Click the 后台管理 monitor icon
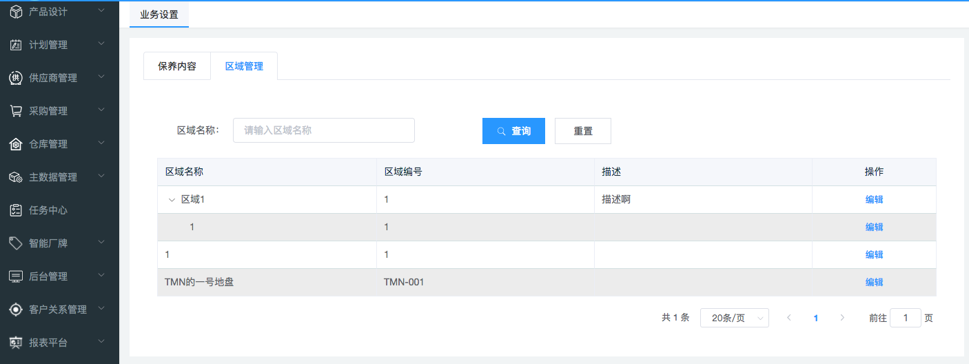This screenshot has width=969, height=364. (15, 276)
